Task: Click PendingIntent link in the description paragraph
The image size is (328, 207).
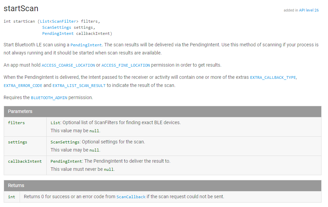Action: pyautogui.click(x=86, y=45)
